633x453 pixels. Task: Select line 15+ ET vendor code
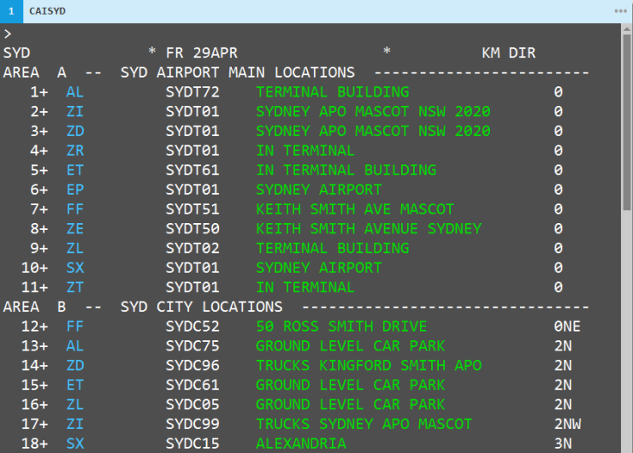pos(75,385)
